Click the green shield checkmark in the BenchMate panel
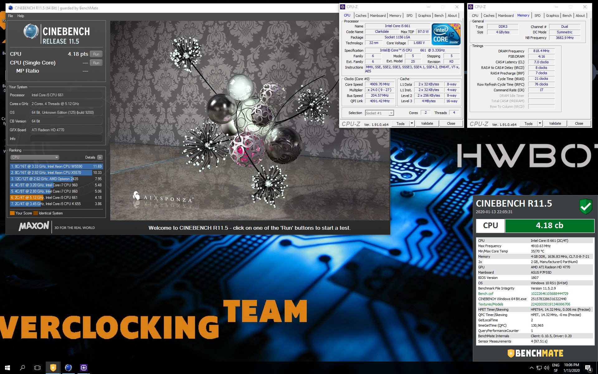 (586, 206)
